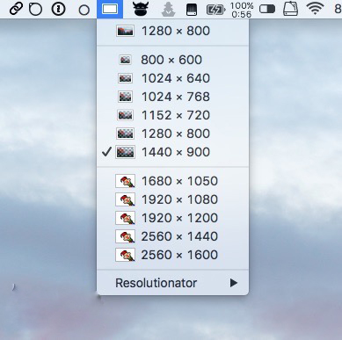Choose the 1024 × 640 resolution

(x=172, y=78)
